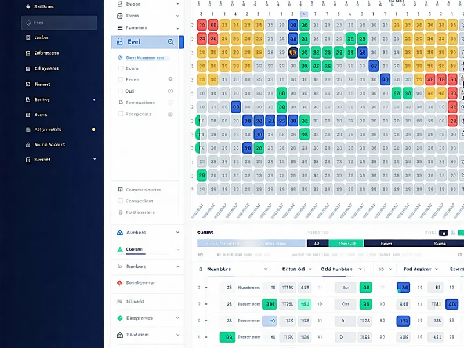Click the magnifier icon in the Evel row
This screenshot has width=464, height=348.
pos(171,42)
